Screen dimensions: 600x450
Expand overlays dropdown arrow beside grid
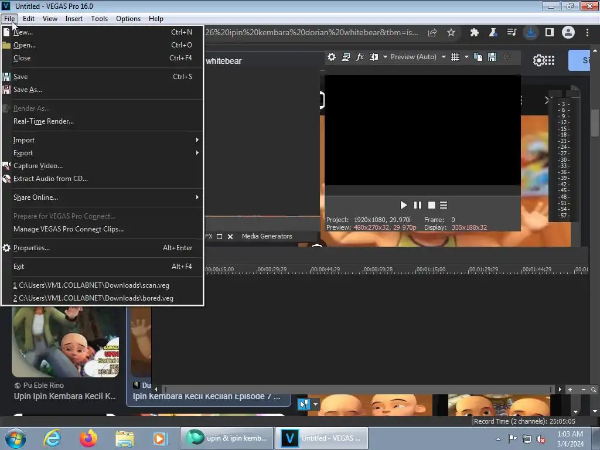(466, 57)
